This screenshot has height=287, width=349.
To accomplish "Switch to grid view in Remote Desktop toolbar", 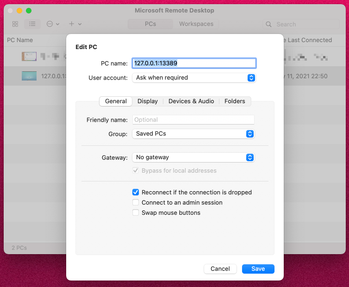I will click(15, 24).
